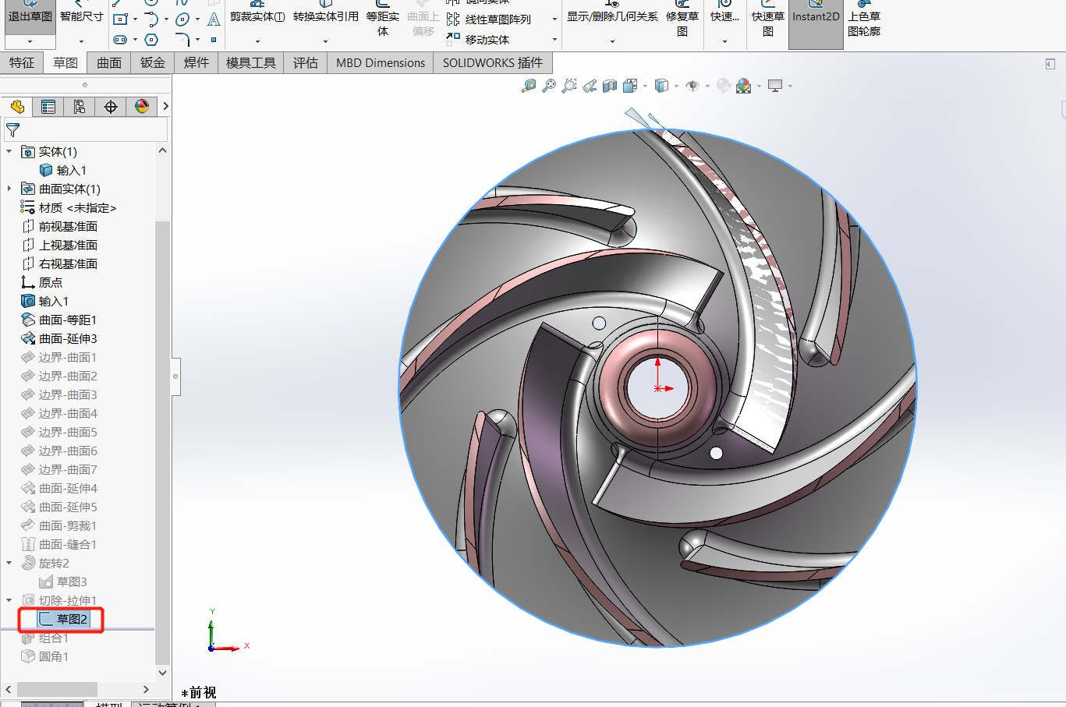The image size is (1066, 707).
Task: Collapse the 实体(1) folder
Action: pos(9,151)
